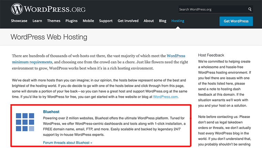Screen dimensions: 262x148
Task: Open the Showcase menu item
Action: [19, 21]
